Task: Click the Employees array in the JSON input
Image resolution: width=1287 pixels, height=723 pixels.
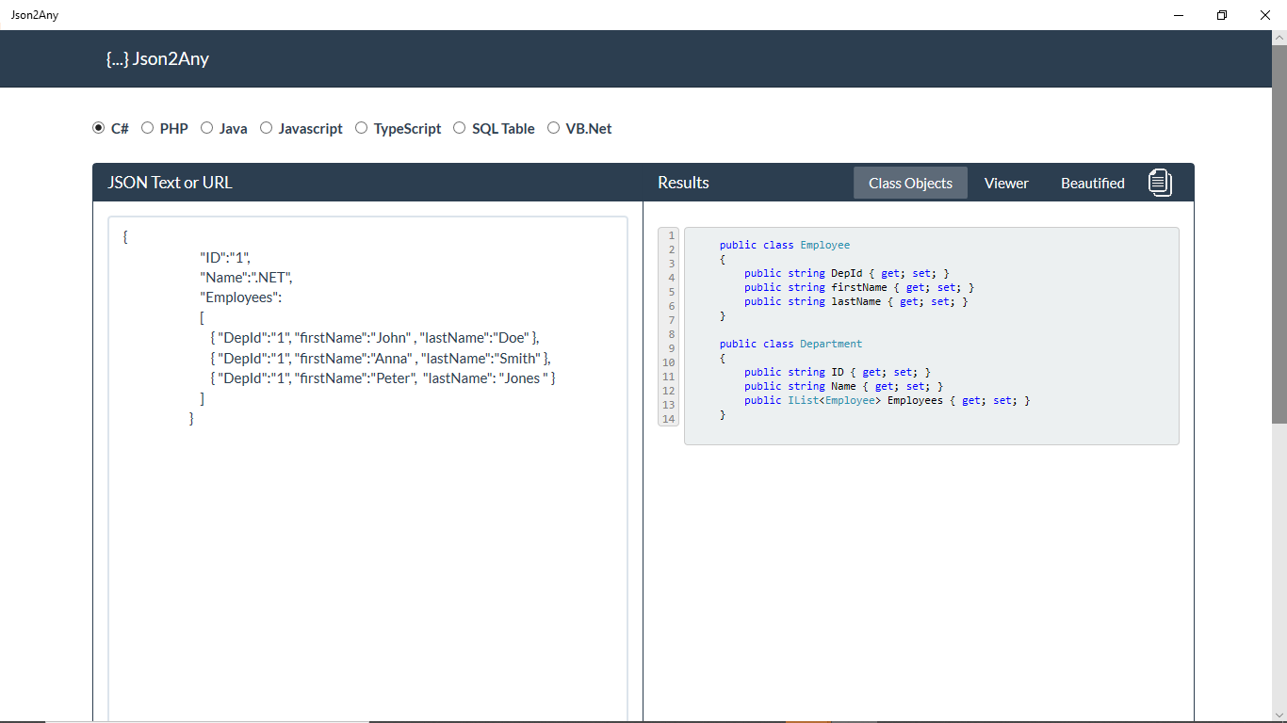Action: [x=240, y=297]
